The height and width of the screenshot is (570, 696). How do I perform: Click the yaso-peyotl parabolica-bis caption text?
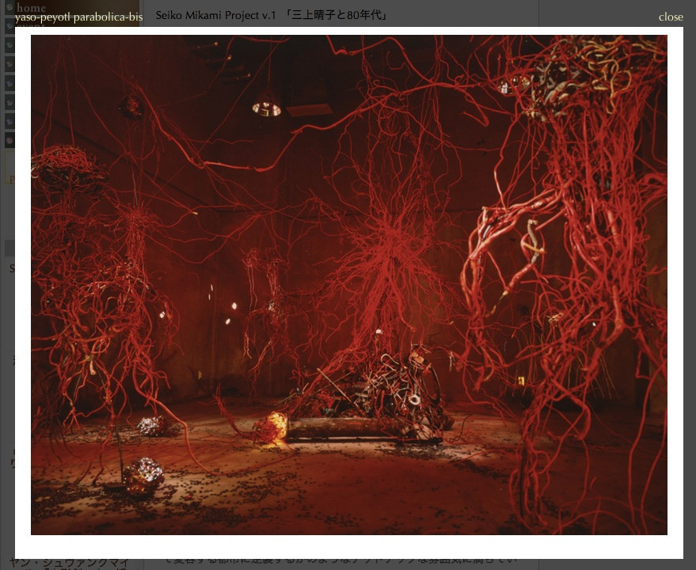78,17
